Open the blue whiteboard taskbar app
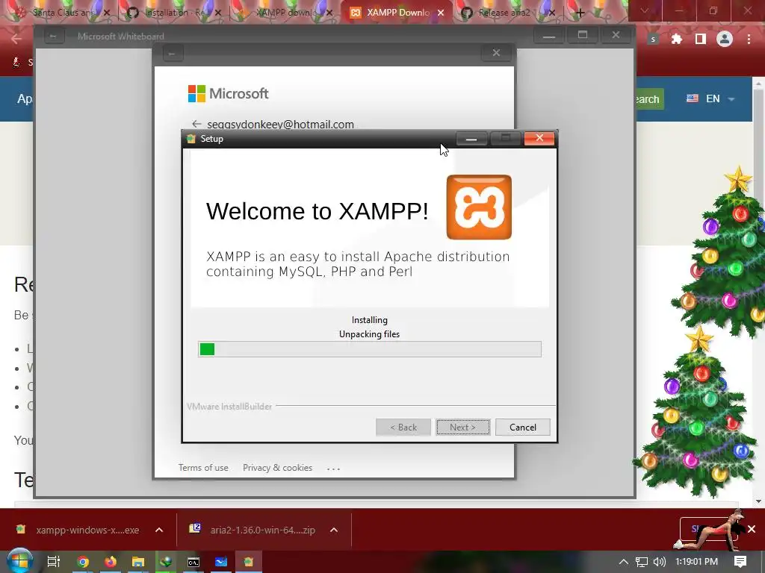 (x=221, y=562)
